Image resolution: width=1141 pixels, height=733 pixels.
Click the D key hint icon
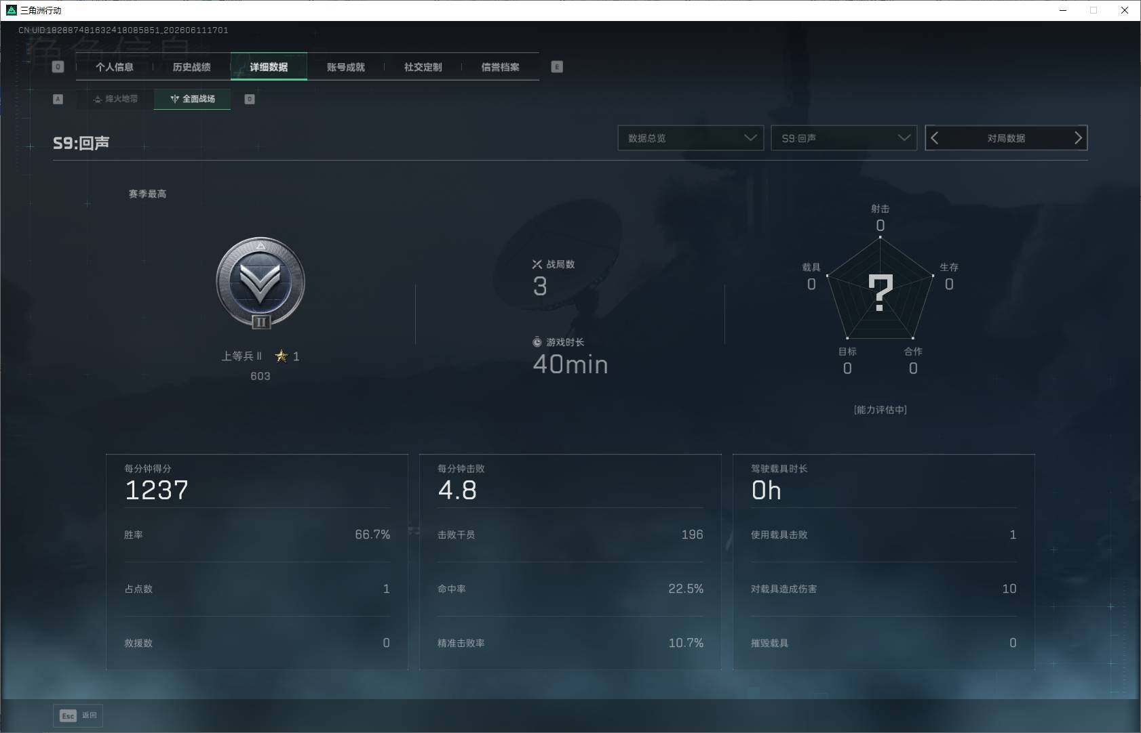(250, 99)
